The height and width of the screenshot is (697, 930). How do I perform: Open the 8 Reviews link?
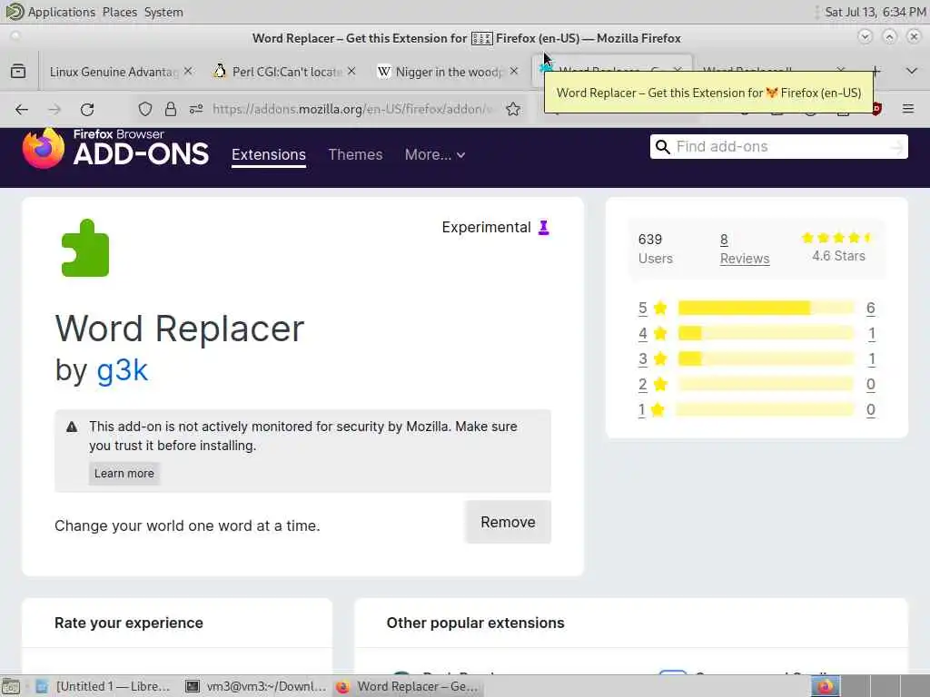coord(745,249)
